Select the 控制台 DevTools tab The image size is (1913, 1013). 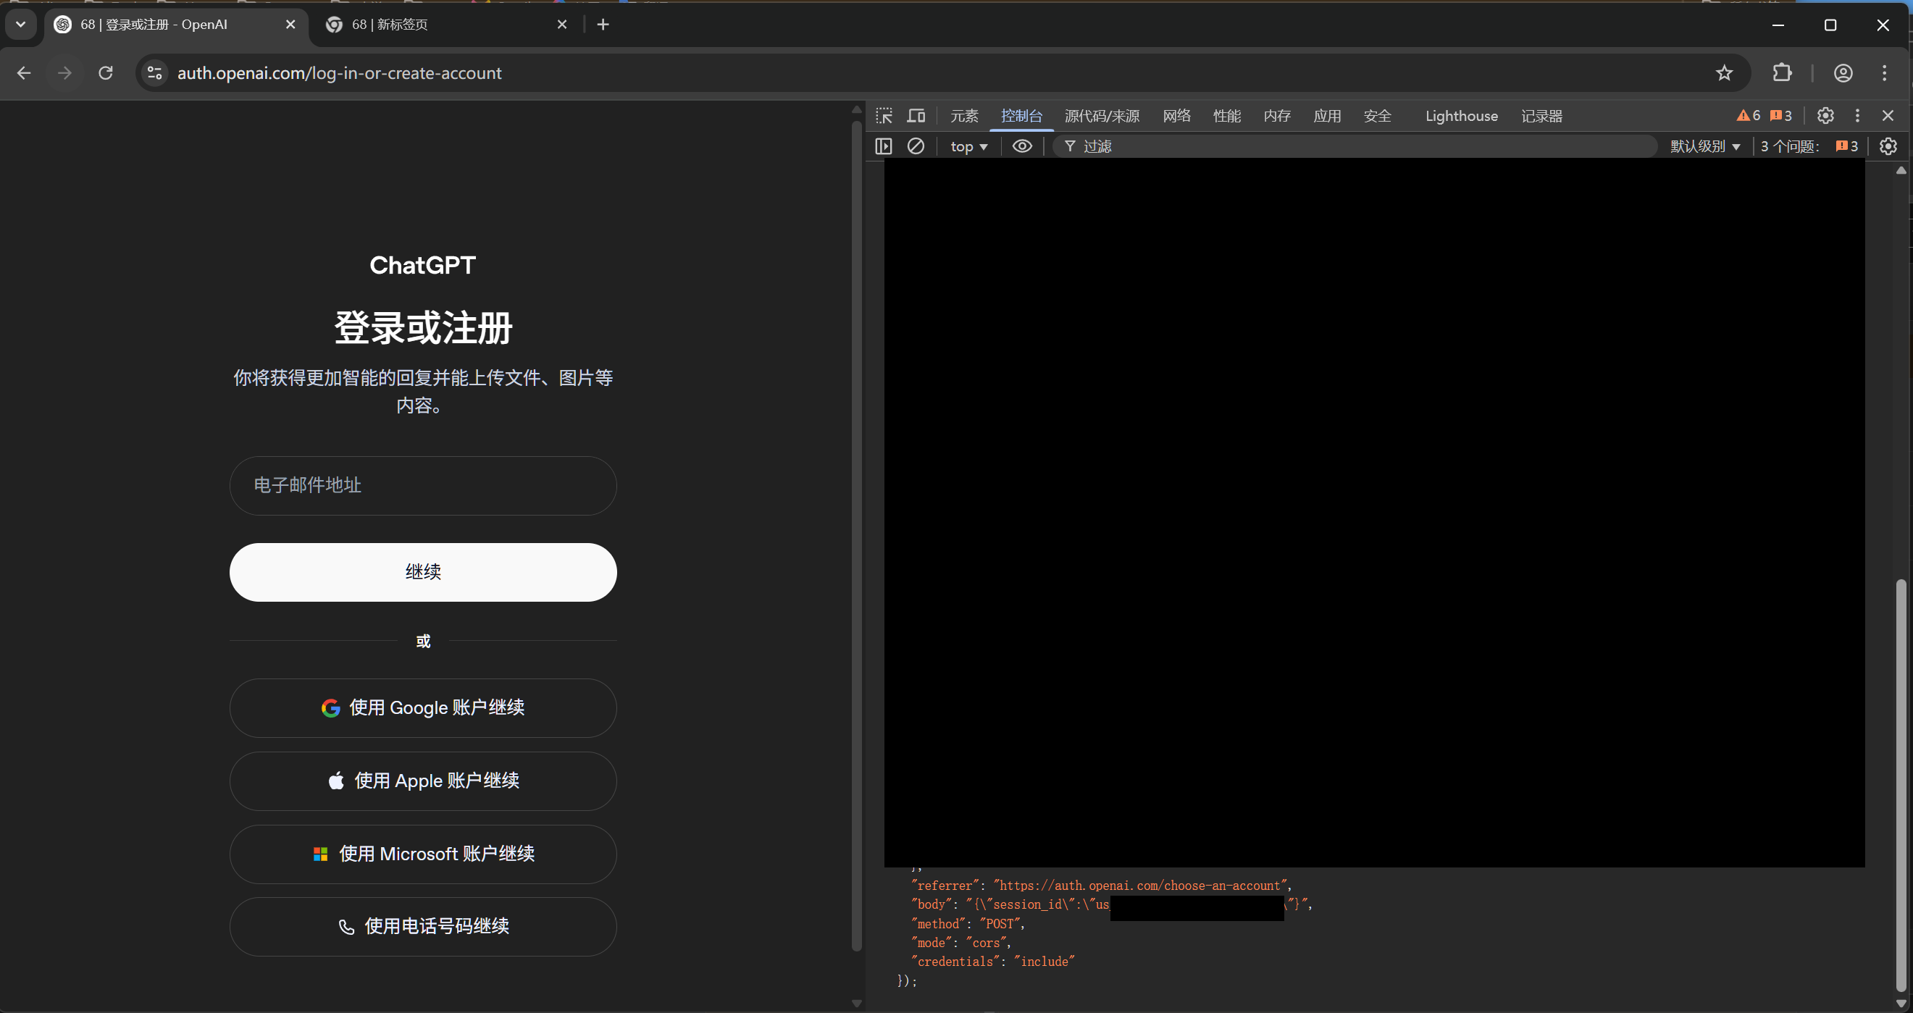click(x=1021, y=116)
